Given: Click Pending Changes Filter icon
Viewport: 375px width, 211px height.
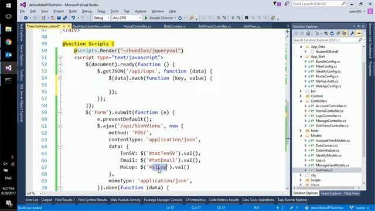Looking at the screenshot, I should coord(317,33).
